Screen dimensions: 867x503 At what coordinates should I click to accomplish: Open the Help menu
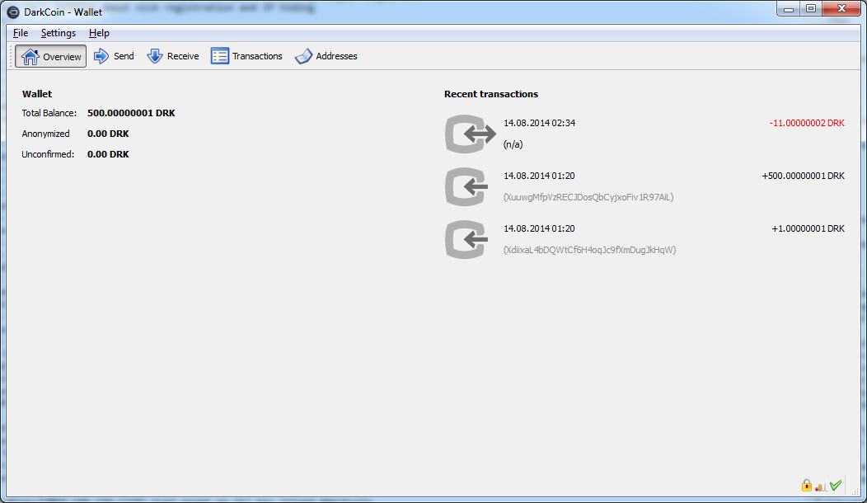pos(99,33)
